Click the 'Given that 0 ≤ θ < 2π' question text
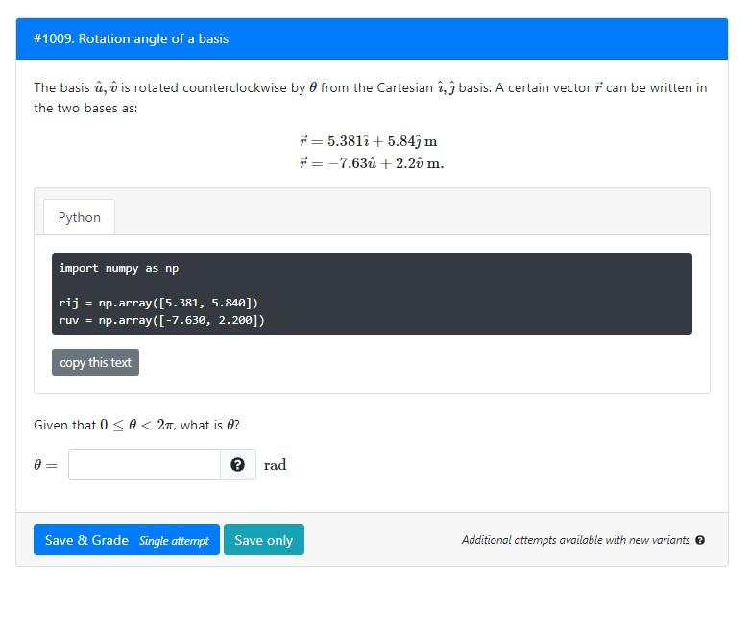The height and width of the screenshot is (637, 749). (136, 425)
